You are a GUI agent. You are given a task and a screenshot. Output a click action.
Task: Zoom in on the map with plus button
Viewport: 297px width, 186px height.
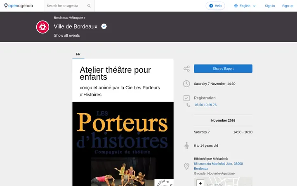[x=200, y=183]
